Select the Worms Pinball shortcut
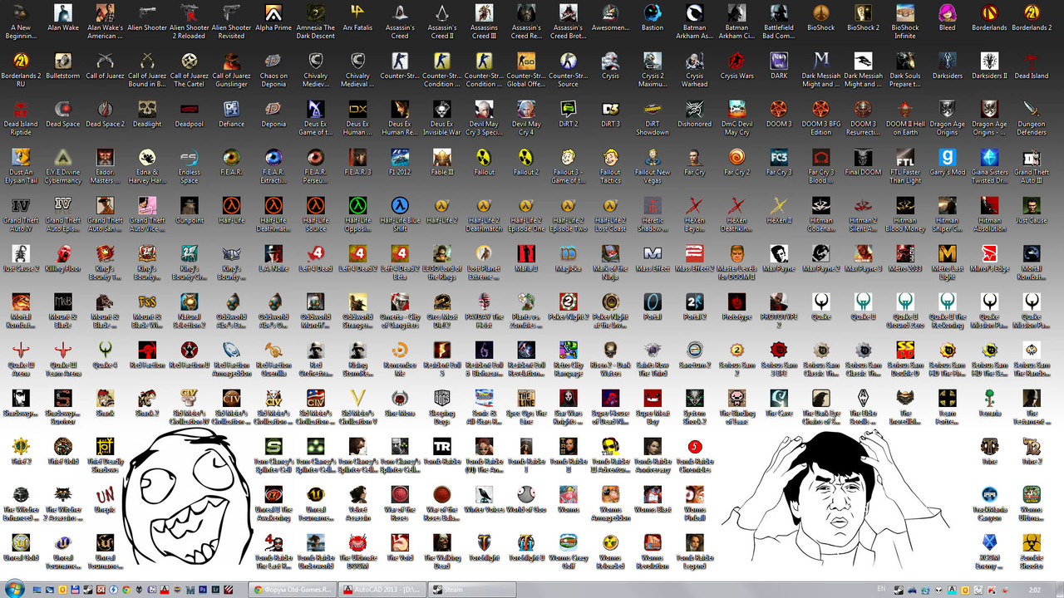The width and height of the screenshot is (1064, 598). 694,504
